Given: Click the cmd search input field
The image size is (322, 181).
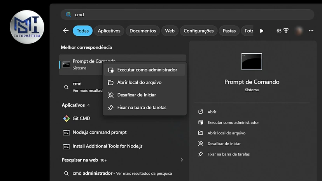Looking at the screenshot, I should (x=187, y=15).
